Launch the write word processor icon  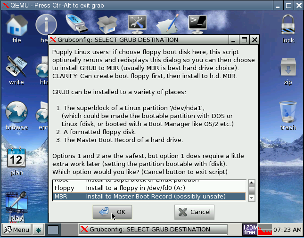click(x=16, y=66)
